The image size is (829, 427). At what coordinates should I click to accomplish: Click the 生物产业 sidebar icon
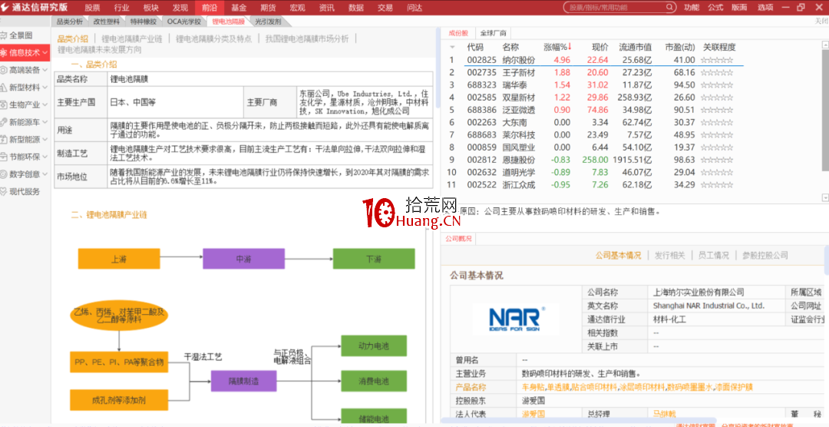pos(4,104)
